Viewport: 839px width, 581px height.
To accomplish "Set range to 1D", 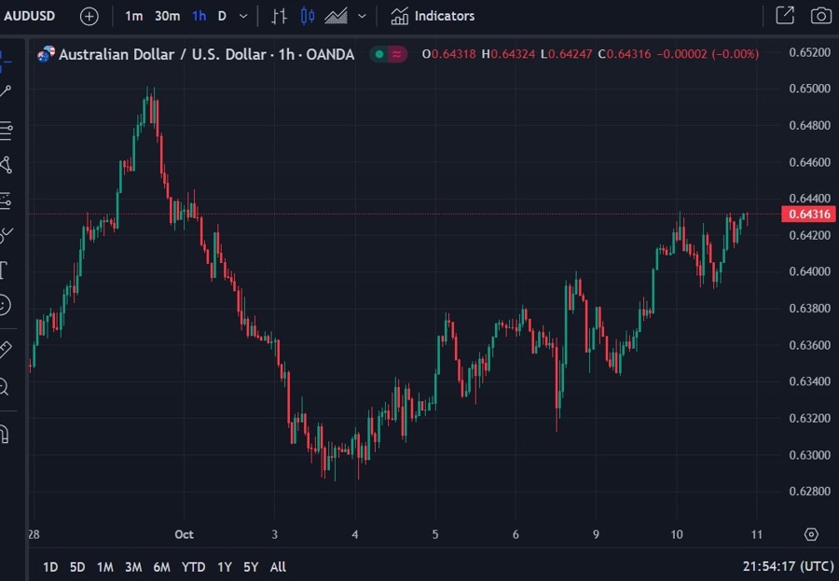I will click(x=50, y=566).
